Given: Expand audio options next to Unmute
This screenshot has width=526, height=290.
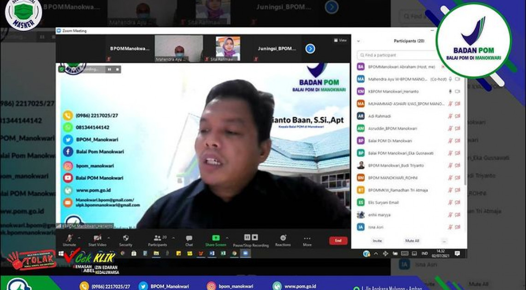Looking at the screenshot, I should click(x=79, y=238).
